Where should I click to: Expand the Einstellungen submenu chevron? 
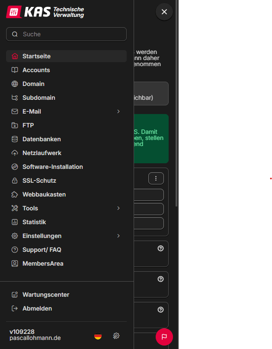118,236
